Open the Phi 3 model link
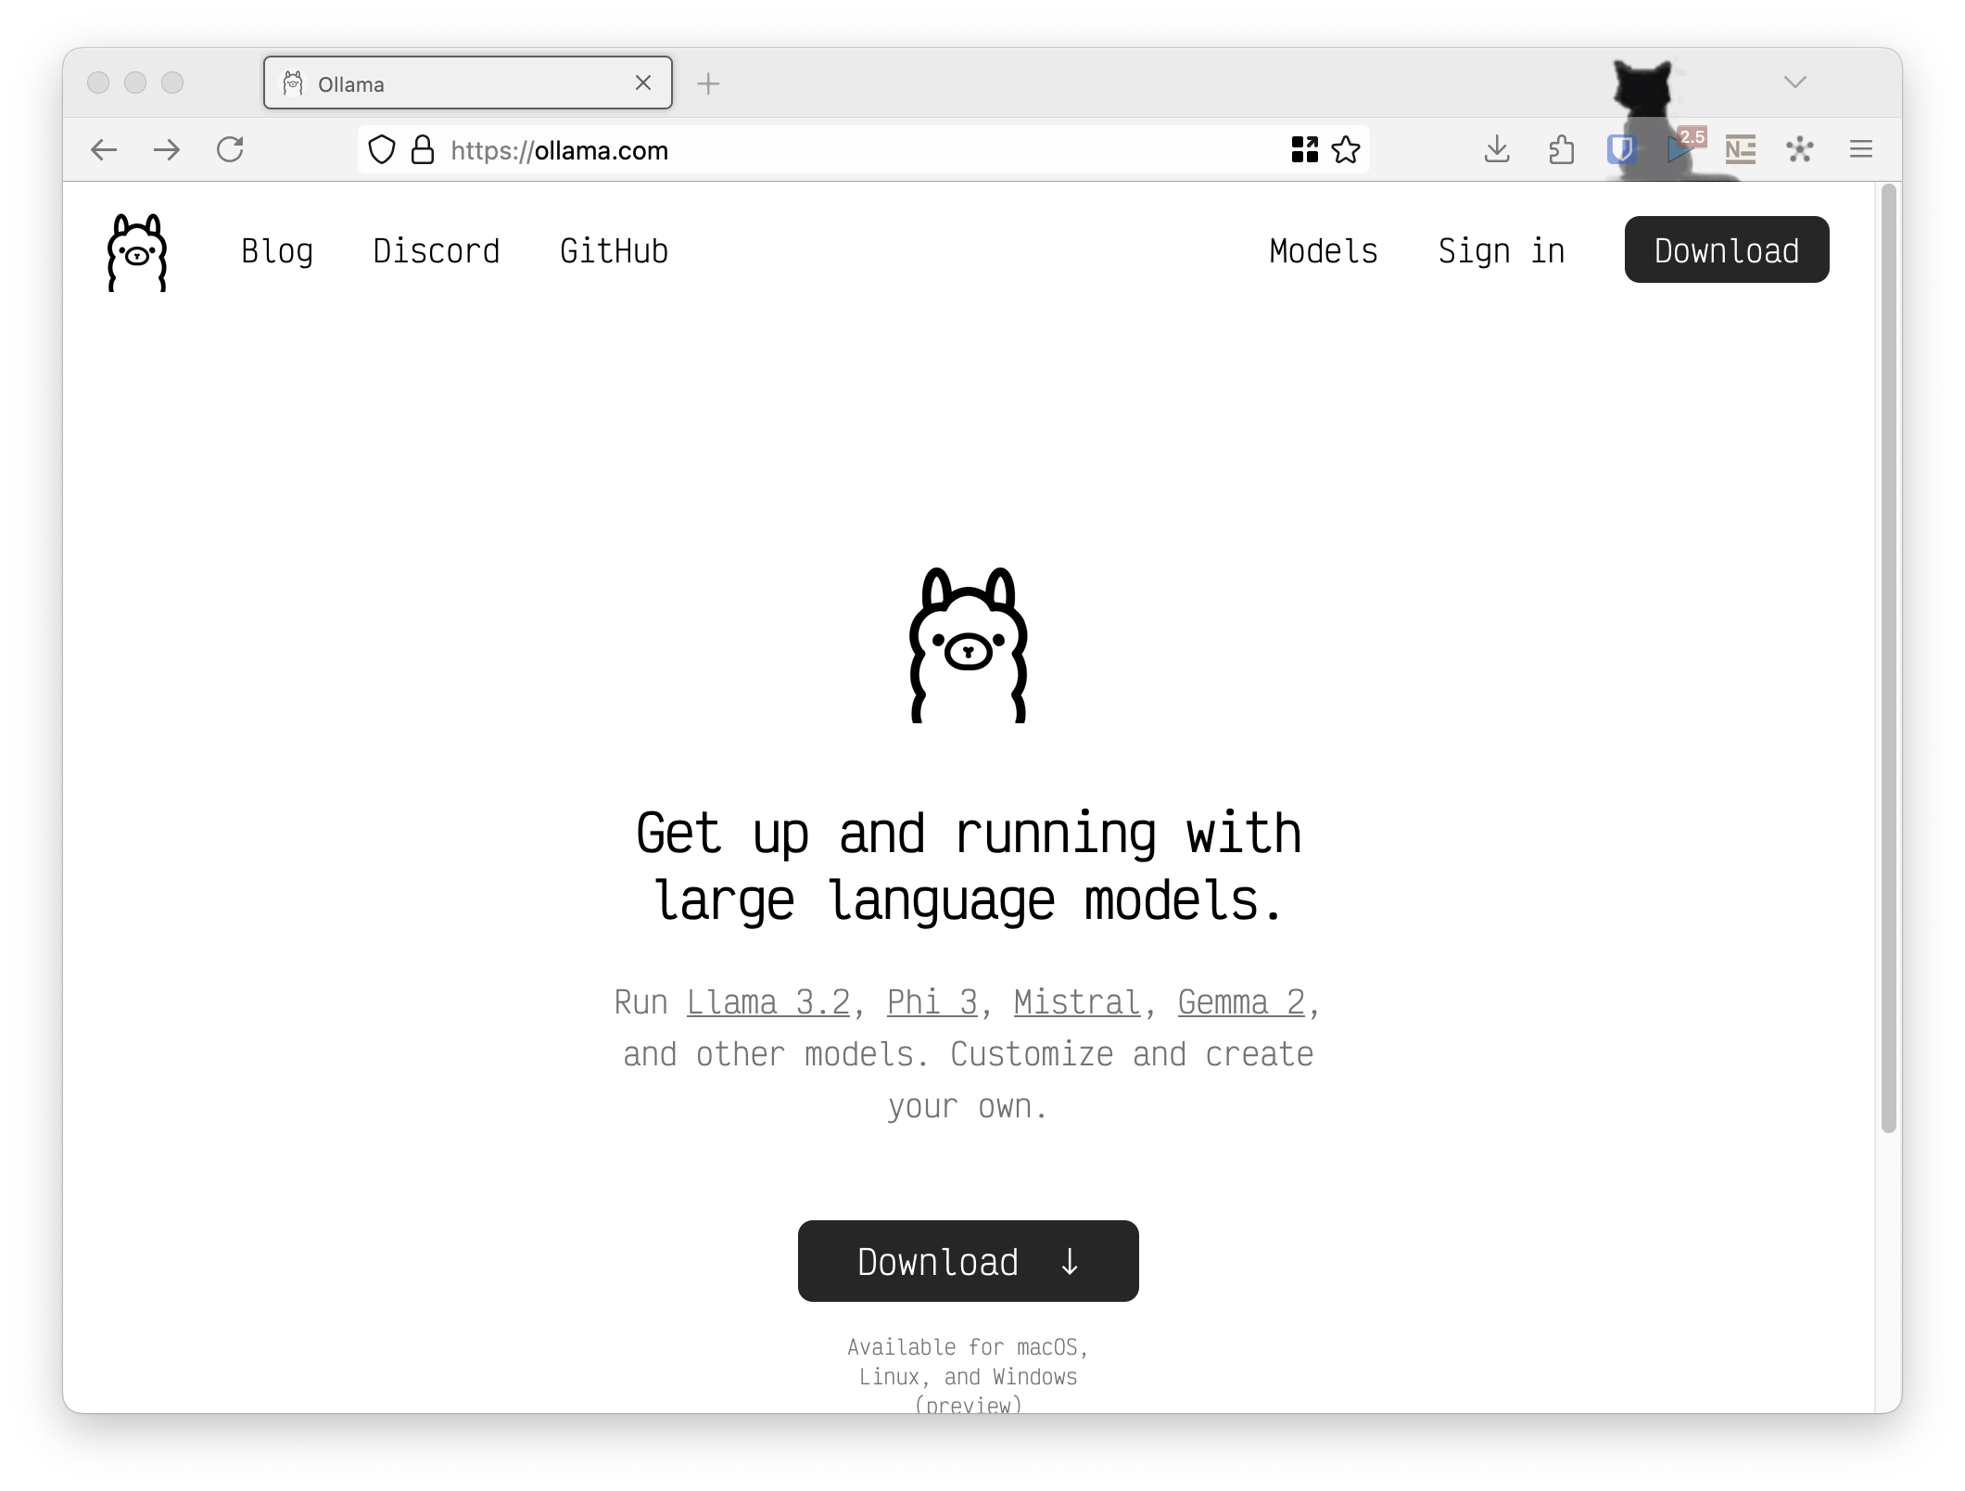Image resolution: width=1965 pixels, height=1491 pixels. coord(932,1002)
